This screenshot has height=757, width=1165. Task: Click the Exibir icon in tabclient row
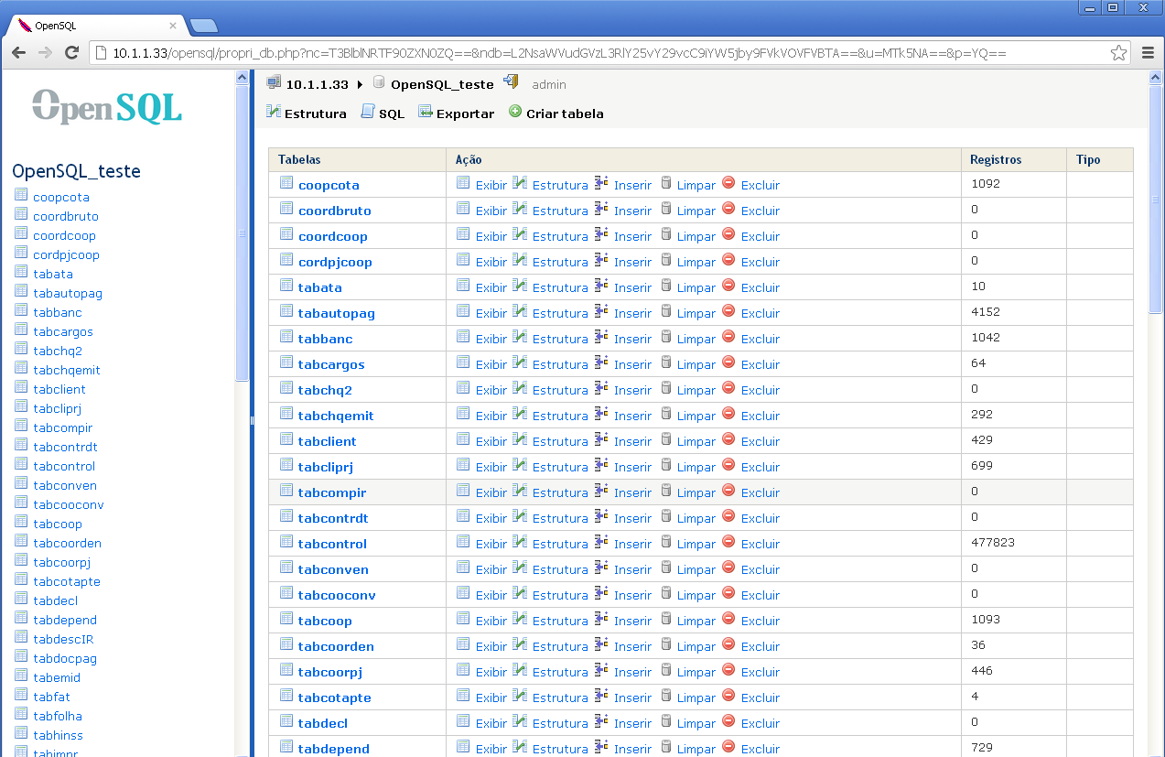(x=463, y=439)
